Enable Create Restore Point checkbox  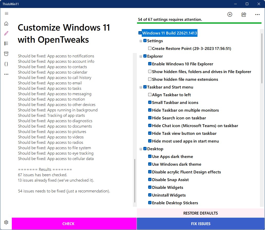pos(150,48)
